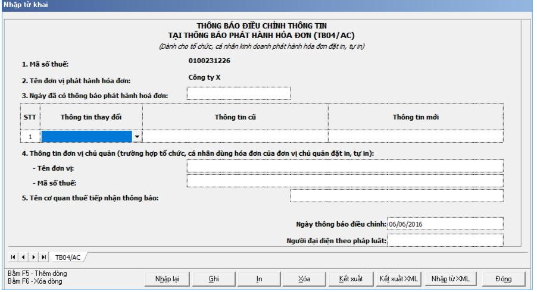Go to first sheet navigation arrow

click(x=13, y=257)
